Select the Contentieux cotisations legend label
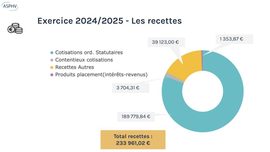 click(84, 60)
